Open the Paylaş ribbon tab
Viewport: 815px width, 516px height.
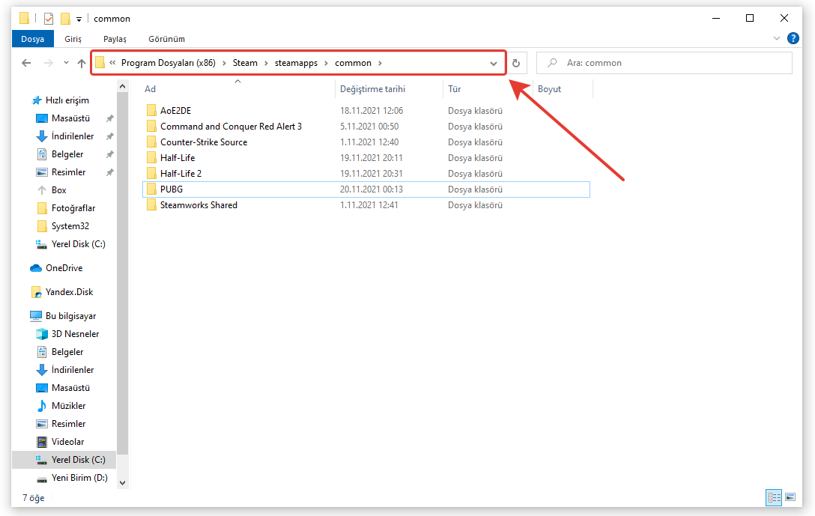[115, 39]
